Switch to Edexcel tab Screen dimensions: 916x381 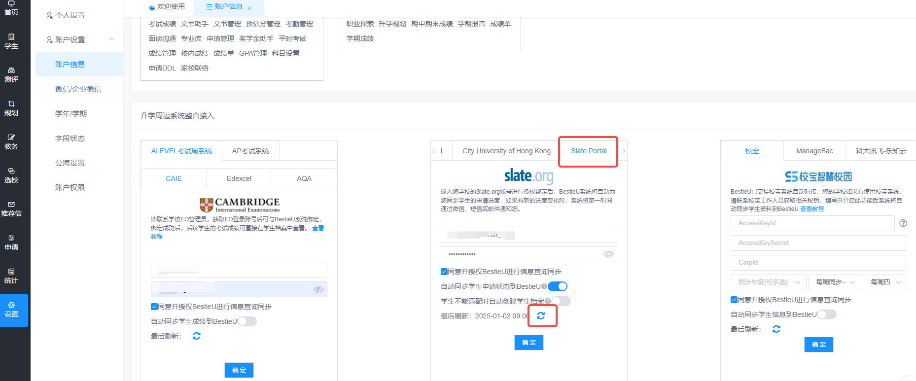239,178
